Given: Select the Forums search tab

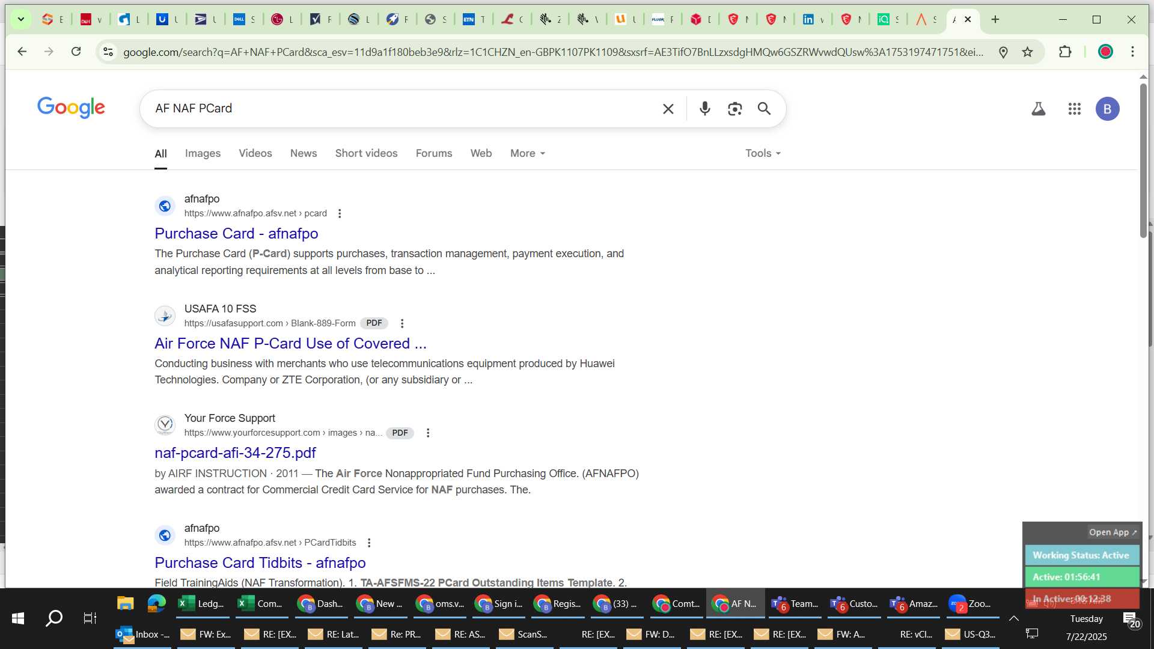Looking at the screenshot, I should click(x=434, y=153).
